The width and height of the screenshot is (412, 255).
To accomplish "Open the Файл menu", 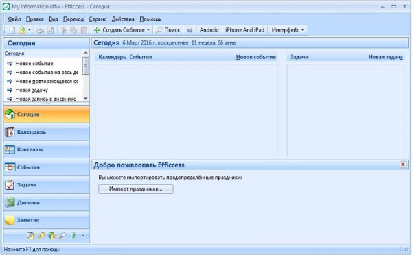I will [14, 19].
